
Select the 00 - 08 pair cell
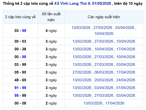(x=20, y=103)
